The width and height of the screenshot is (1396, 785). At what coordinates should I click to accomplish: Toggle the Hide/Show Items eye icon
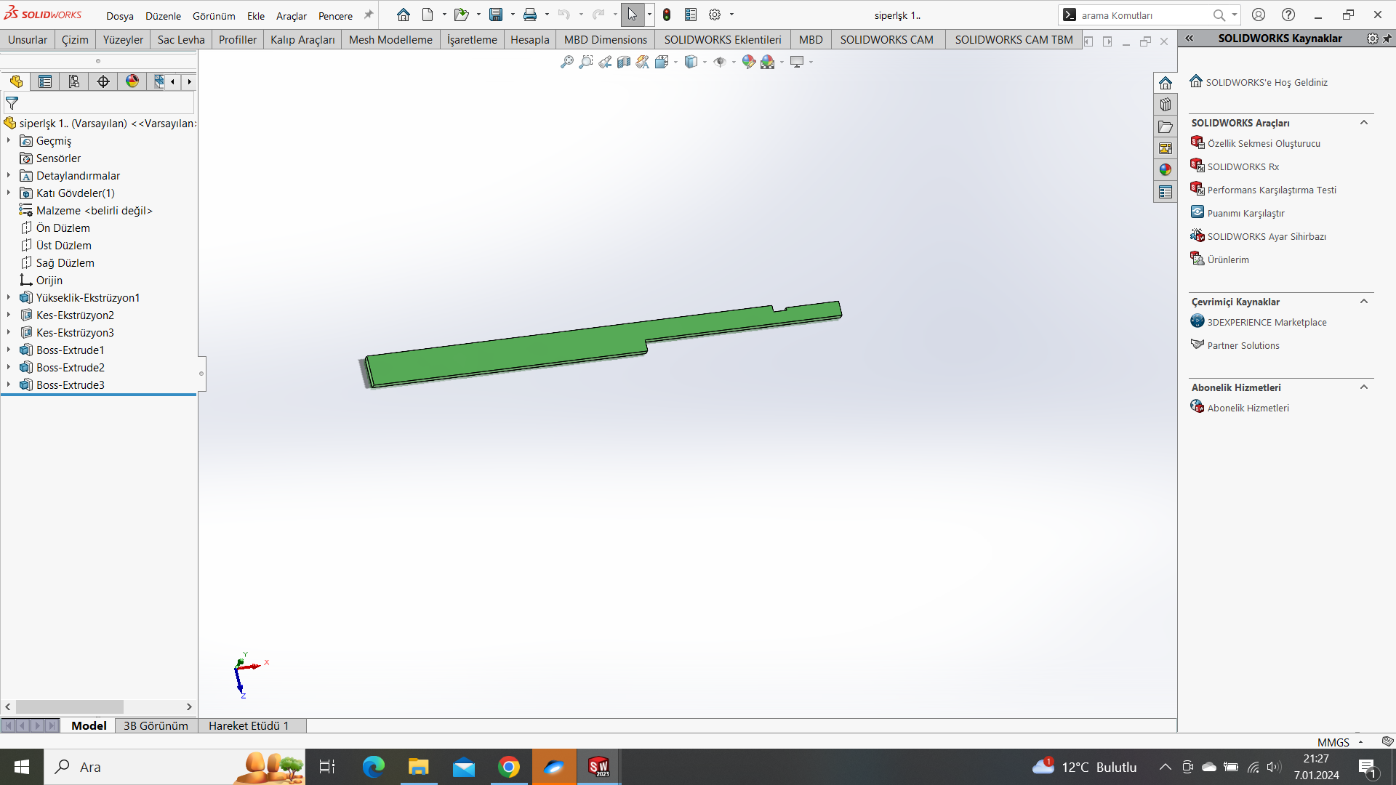[719, 63]
